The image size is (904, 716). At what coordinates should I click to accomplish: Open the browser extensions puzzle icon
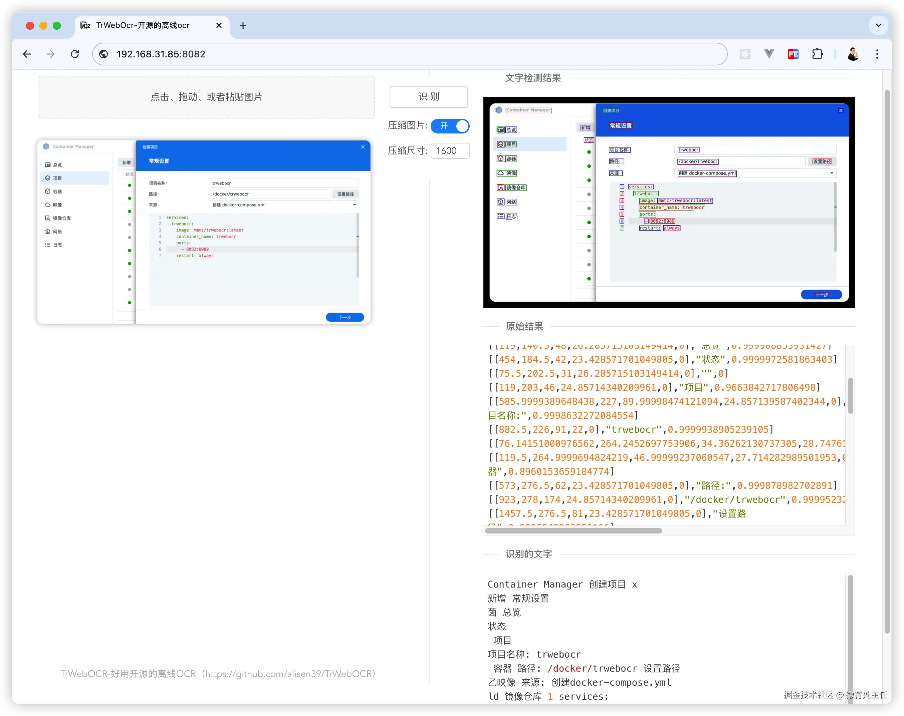tap(817, 54)
